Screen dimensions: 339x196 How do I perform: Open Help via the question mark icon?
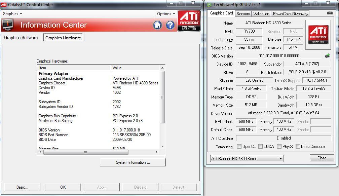coord(170,25)
